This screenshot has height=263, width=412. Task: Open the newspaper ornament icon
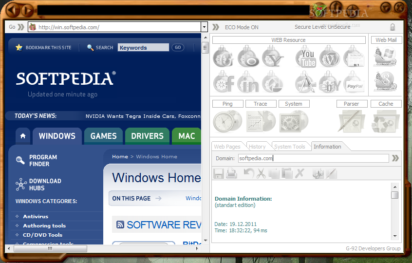[354, 57]
